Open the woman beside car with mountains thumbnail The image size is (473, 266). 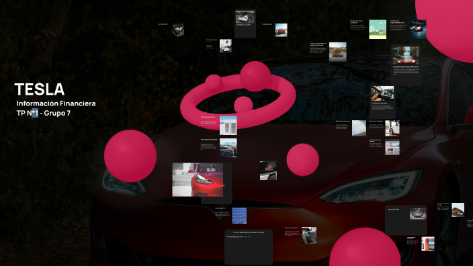click(228, 148)
